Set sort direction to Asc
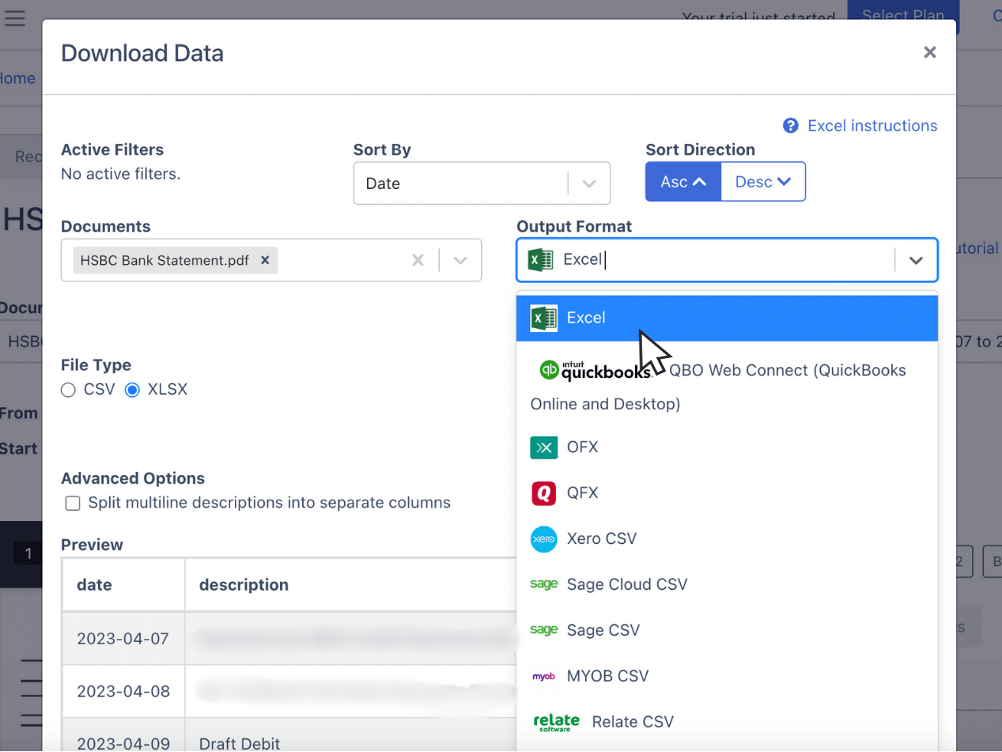 tap(683, 182)
